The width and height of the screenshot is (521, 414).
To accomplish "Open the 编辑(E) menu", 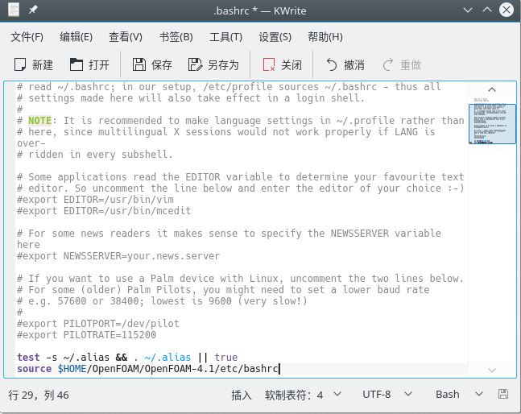I will point(76,36).
